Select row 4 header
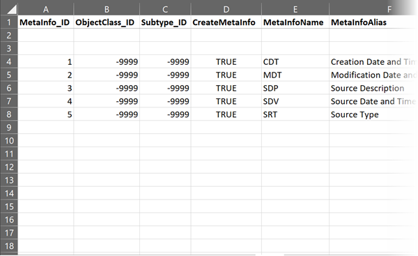The height and width of the screenshot is (256, 418). click(9, 61)
